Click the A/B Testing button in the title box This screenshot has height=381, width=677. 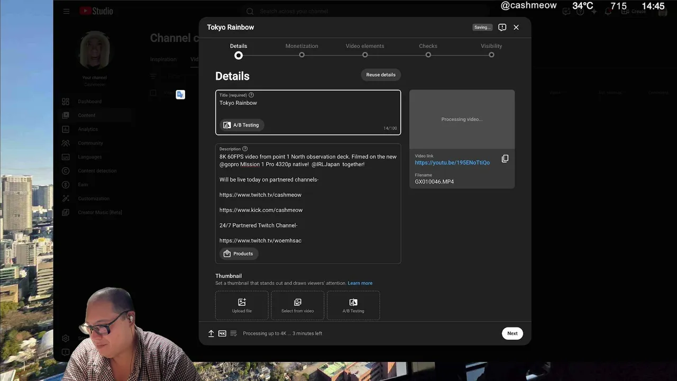click(242, 125)
